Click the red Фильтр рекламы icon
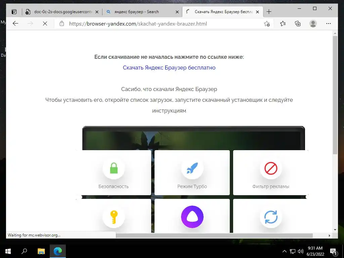This screenshot has width=344, height=258. click(271, 169)
